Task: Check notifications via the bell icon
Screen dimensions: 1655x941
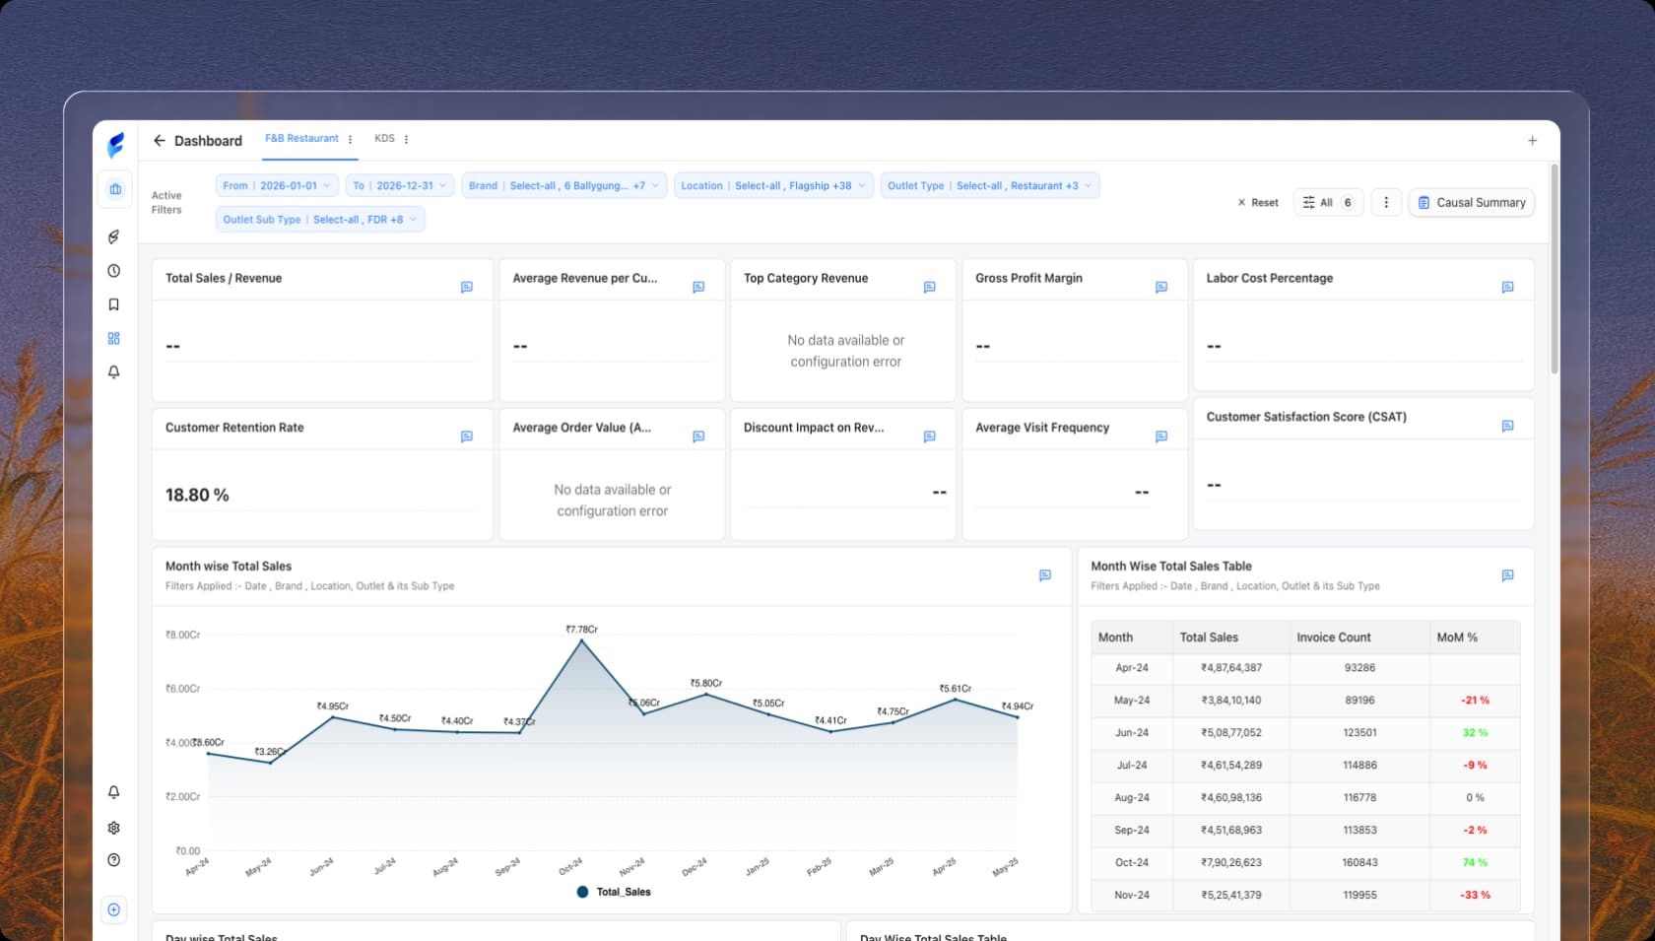Action: (114, 372)
